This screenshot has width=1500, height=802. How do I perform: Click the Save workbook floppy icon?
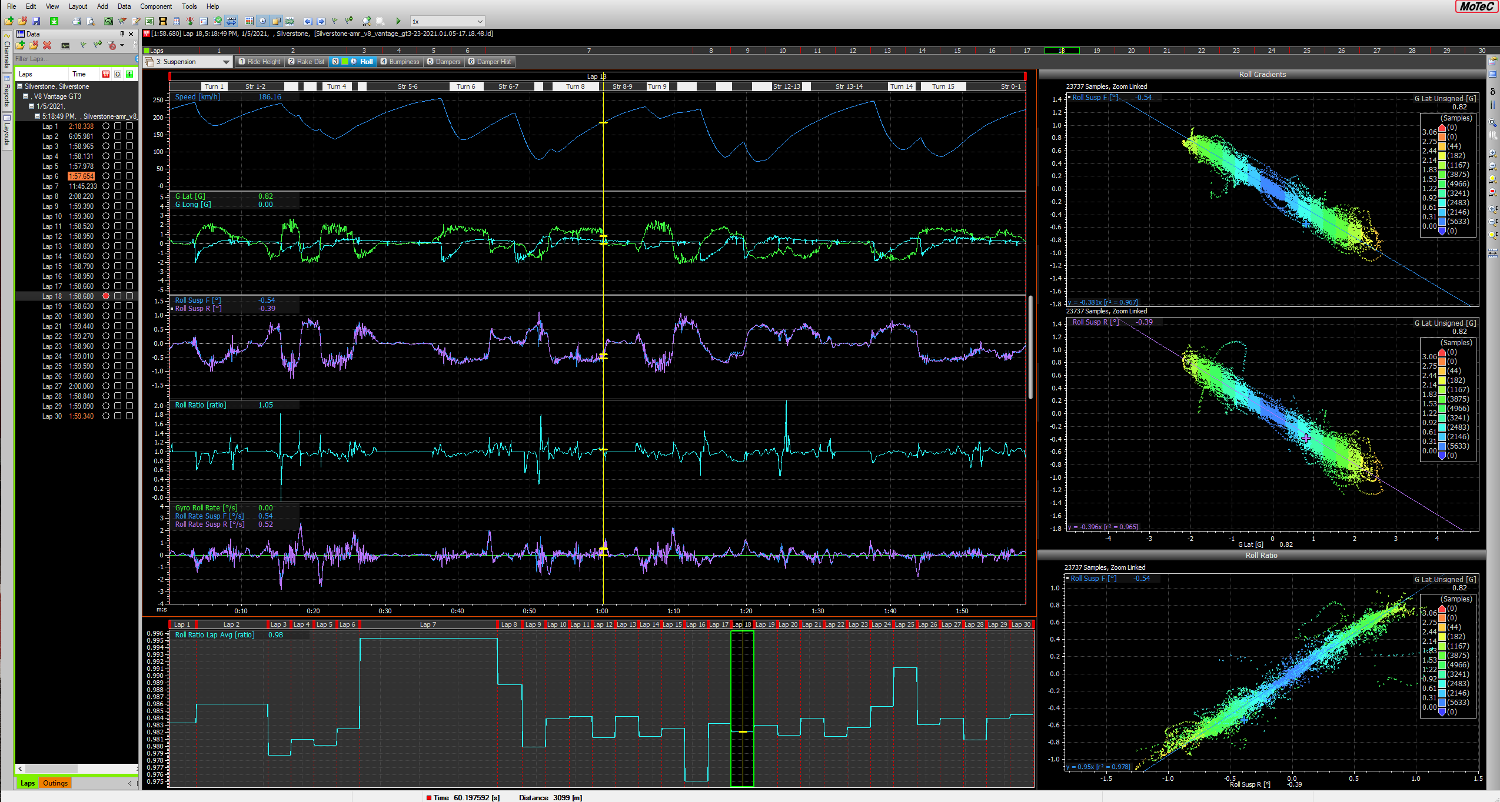(36, 21)
